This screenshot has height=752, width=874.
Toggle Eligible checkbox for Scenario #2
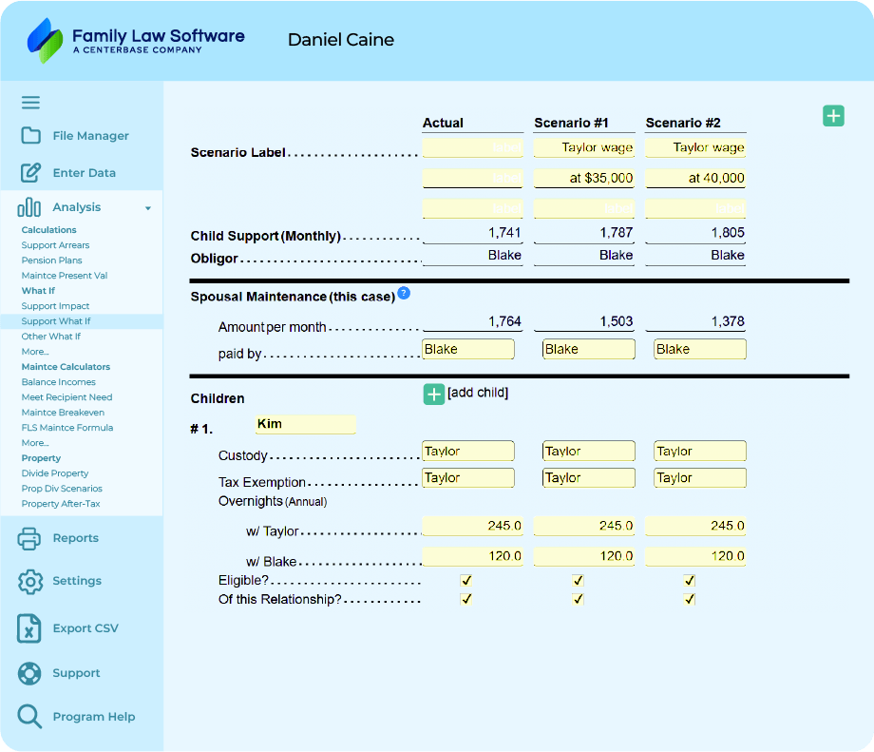coord(690,580)
